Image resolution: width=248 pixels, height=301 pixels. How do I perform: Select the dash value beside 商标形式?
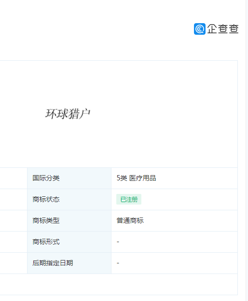click(118, 242)
